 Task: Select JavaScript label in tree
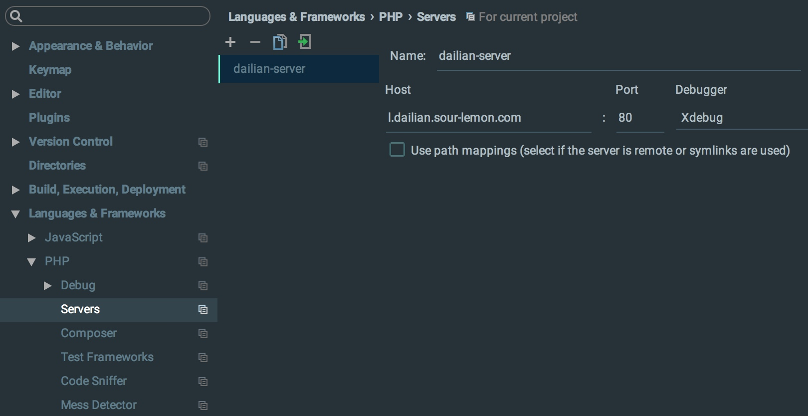tap(74, 237)
